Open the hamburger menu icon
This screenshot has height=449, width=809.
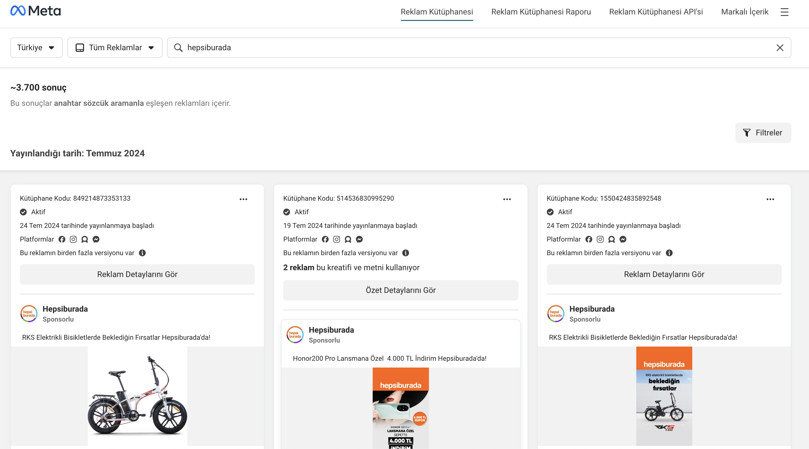pos(784,12)
